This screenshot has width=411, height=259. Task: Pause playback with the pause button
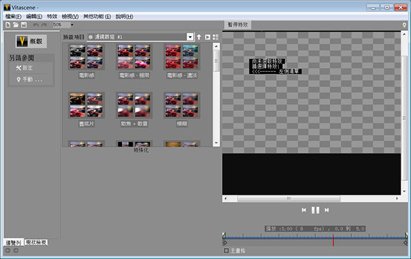[x=315, y=210]
